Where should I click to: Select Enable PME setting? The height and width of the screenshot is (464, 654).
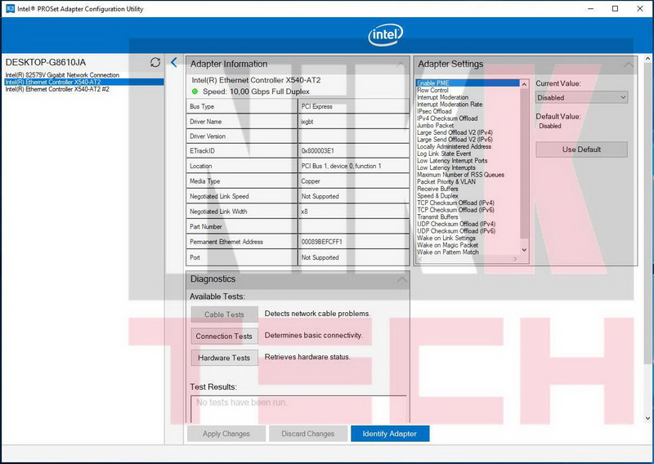[x=468, y=83]
